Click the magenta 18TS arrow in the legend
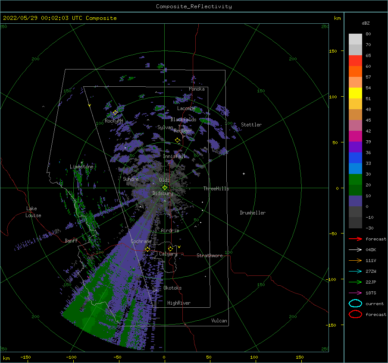This screenshot has width=388, height=363. pyautogui.click(x=355, y=293)
